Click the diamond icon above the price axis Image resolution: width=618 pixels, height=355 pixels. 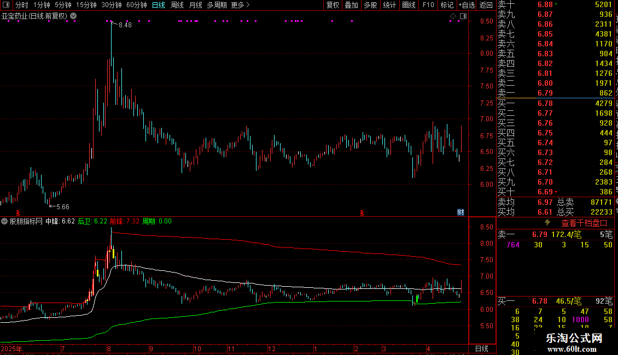(453, 16)
